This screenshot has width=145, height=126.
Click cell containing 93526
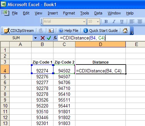coord(42,100)
